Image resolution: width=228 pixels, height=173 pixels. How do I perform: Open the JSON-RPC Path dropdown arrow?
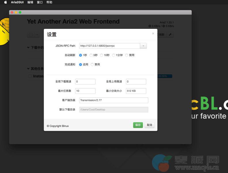click(143, 46)
